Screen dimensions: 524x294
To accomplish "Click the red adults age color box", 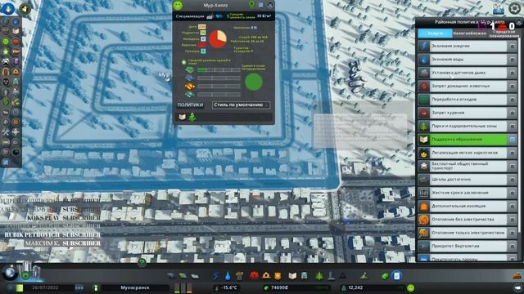I will pos(201,45).
